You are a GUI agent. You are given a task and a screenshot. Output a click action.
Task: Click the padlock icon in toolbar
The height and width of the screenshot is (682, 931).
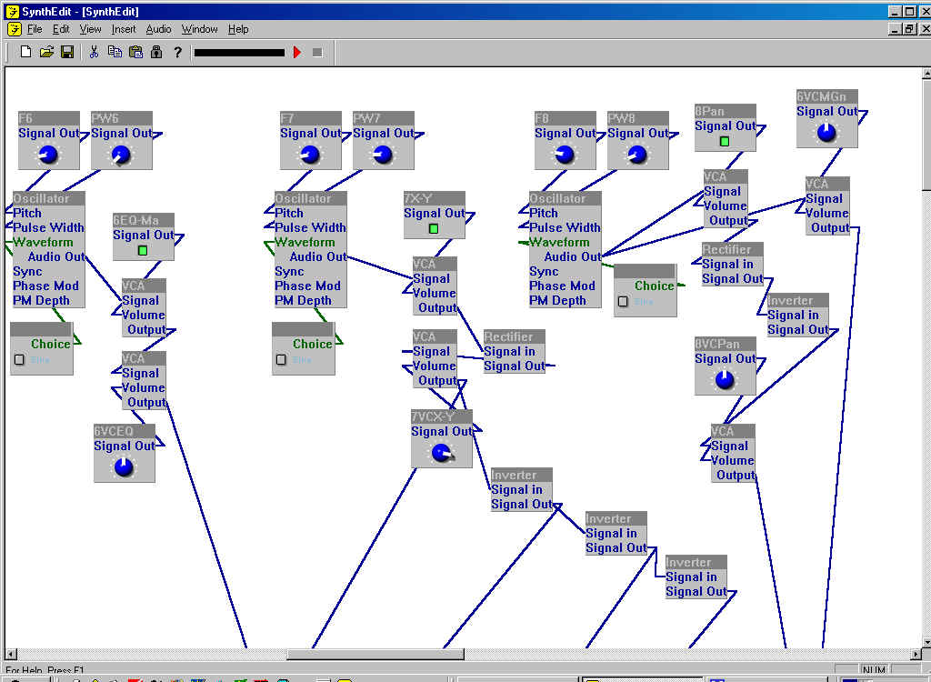click(x=156, y=53)
